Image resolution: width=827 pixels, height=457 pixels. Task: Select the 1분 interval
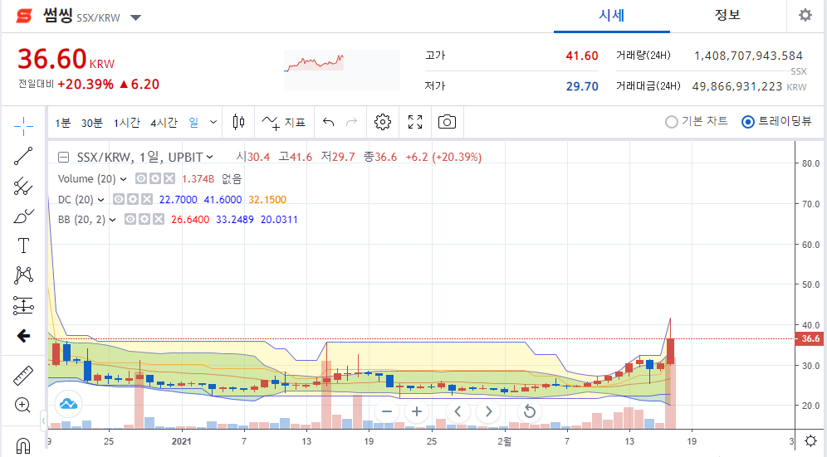pos(63,123)
